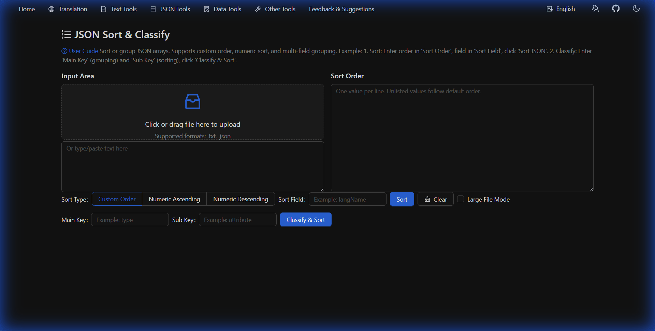Open the English language selector
655x331 pixels.
561,9
